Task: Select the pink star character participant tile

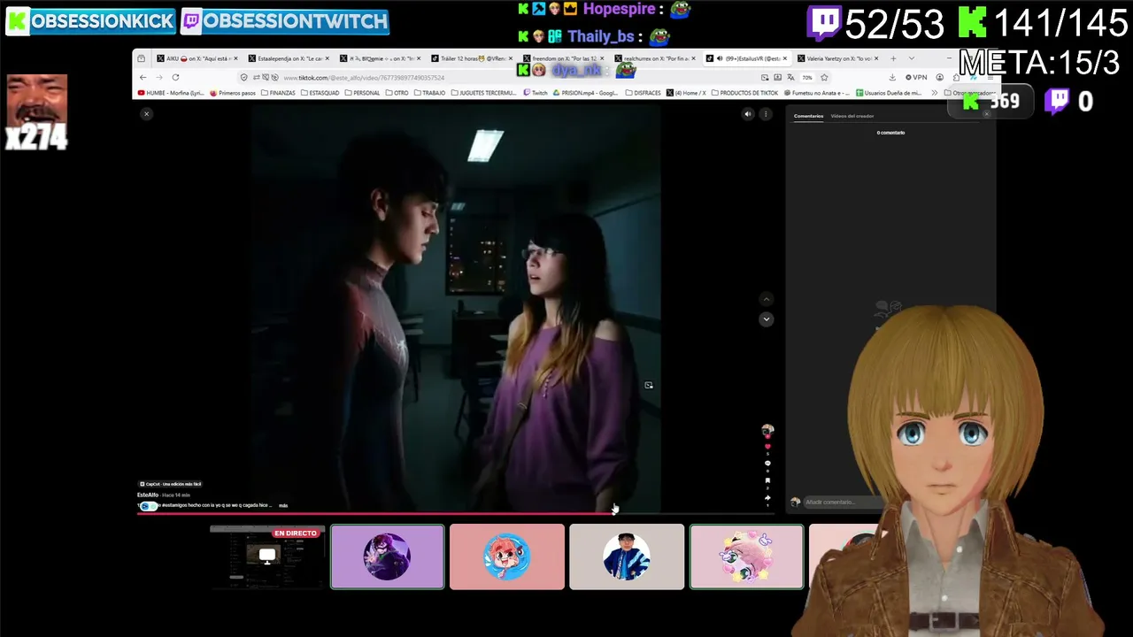Action: click(747, 556)
